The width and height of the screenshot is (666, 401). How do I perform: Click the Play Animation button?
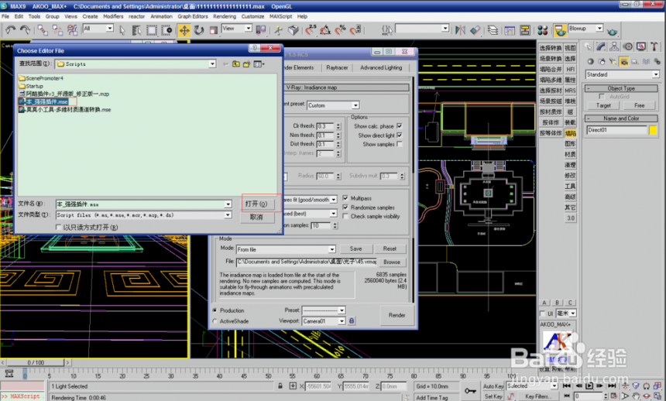(x=589, y=386)
